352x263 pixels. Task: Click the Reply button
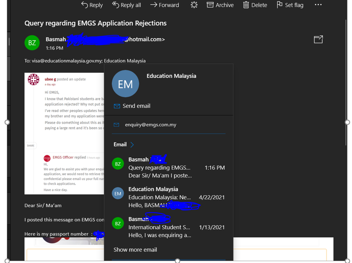point(92,5)
